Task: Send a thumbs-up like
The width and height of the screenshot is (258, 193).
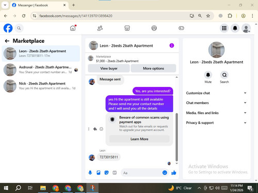Action: click(x=174, y=172)
